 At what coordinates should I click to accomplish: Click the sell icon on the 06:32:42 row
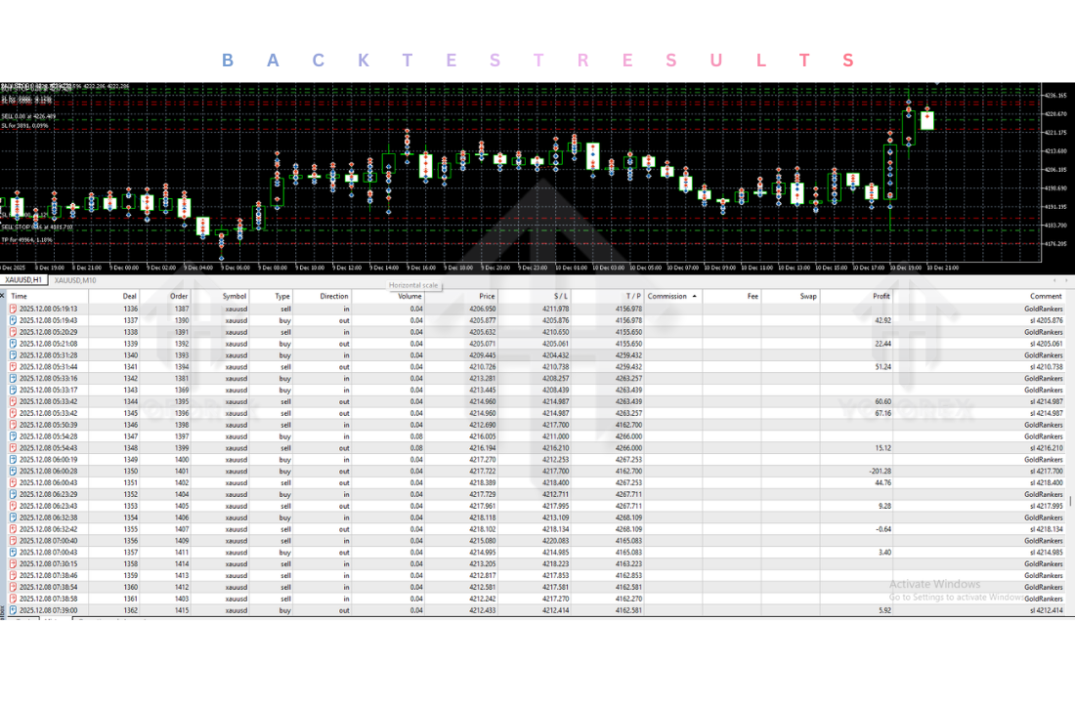[13, 529]
